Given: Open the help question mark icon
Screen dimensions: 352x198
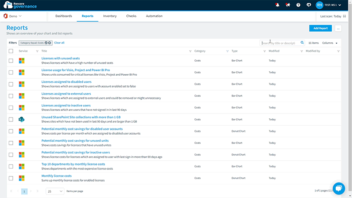Looking at the screenshot, I should point(298,5).
